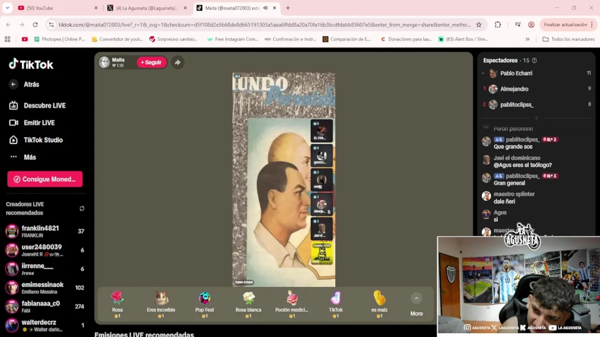Click 'Gran general' chat comment
Viewport: 600px width, 337px height.
509,183
